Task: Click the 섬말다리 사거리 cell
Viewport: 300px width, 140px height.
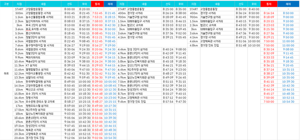Action: pos(43,78)
